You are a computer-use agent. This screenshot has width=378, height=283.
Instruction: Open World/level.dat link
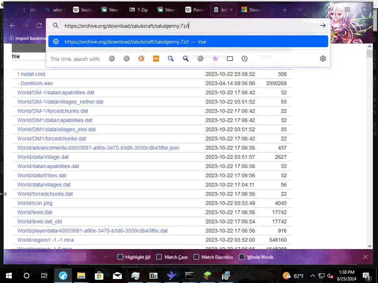(x=35, y=212)
